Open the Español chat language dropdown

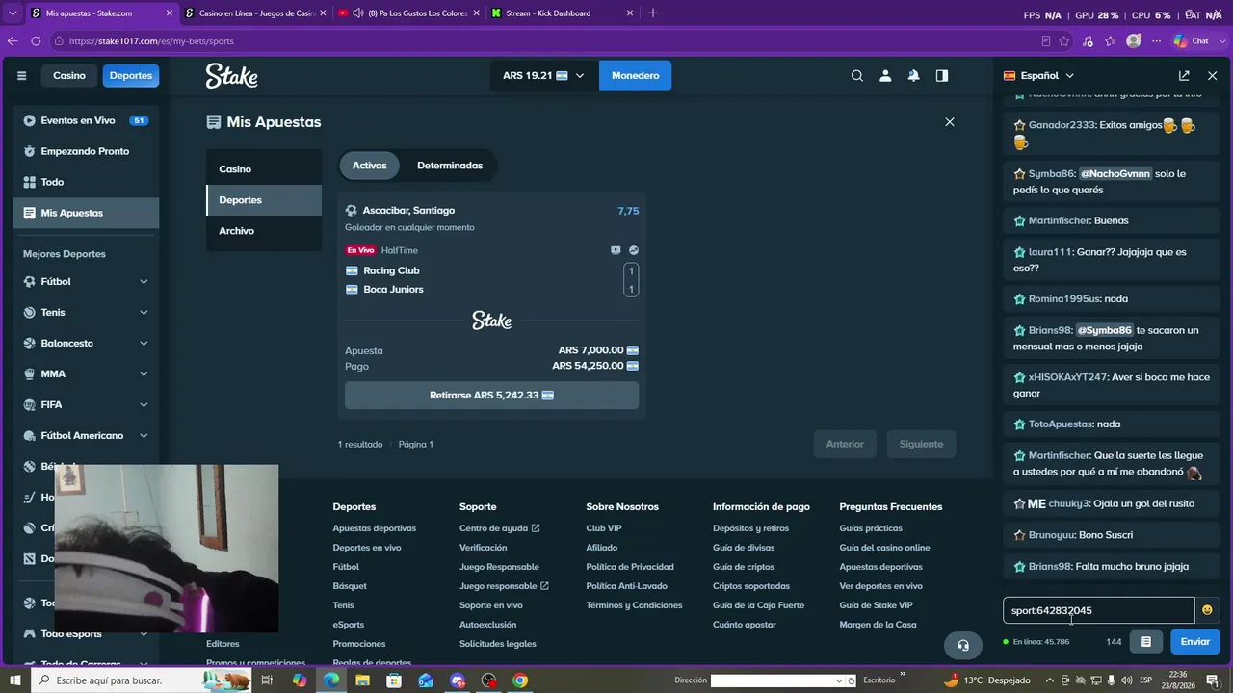pos(1038,75)
